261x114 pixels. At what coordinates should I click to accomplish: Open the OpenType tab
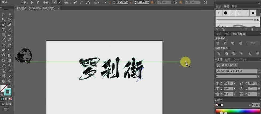[239, 60]
